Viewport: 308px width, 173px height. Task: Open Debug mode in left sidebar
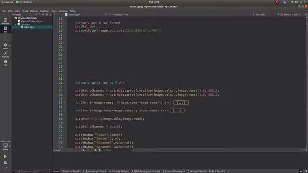pos(5,46)
